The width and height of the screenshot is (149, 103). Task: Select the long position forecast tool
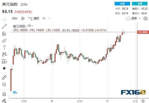pos(4,61)
